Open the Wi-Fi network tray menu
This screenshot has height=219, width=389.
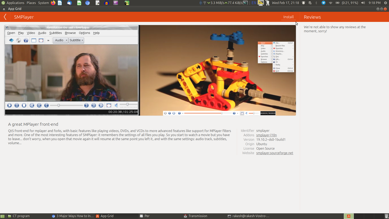pos(330,3)
